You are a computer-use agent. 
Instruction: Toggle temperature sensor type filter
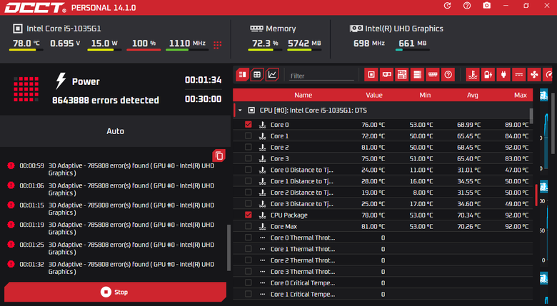point(473,75)
